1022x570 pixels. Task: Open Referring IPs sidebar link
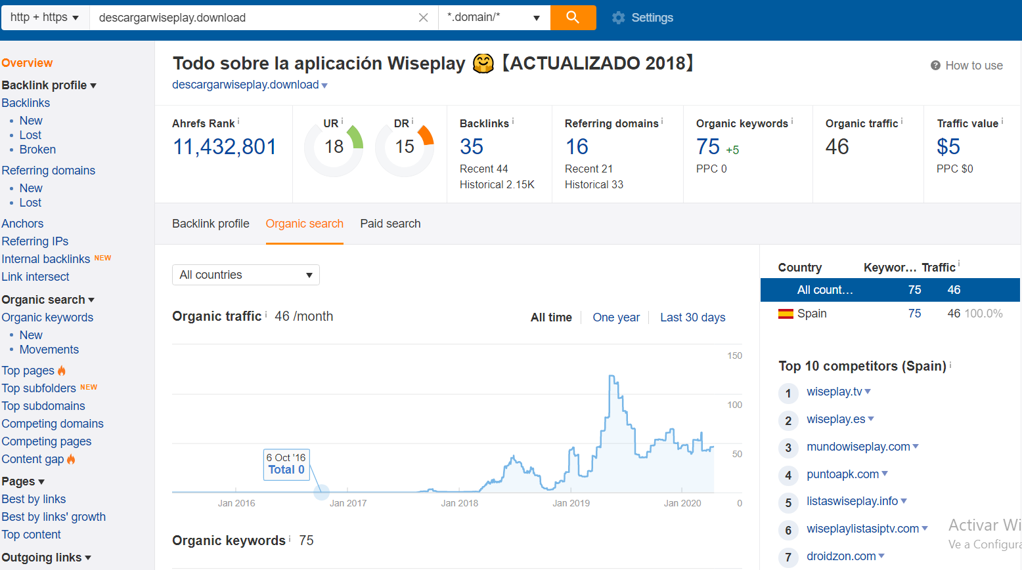(x=35, y=241)
